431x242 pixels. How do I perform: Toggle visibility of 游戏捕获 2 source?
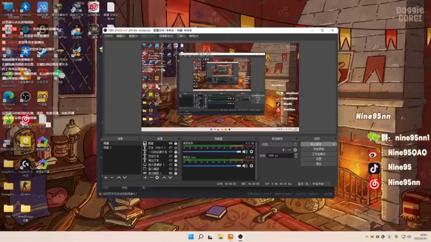click(171, 173)
